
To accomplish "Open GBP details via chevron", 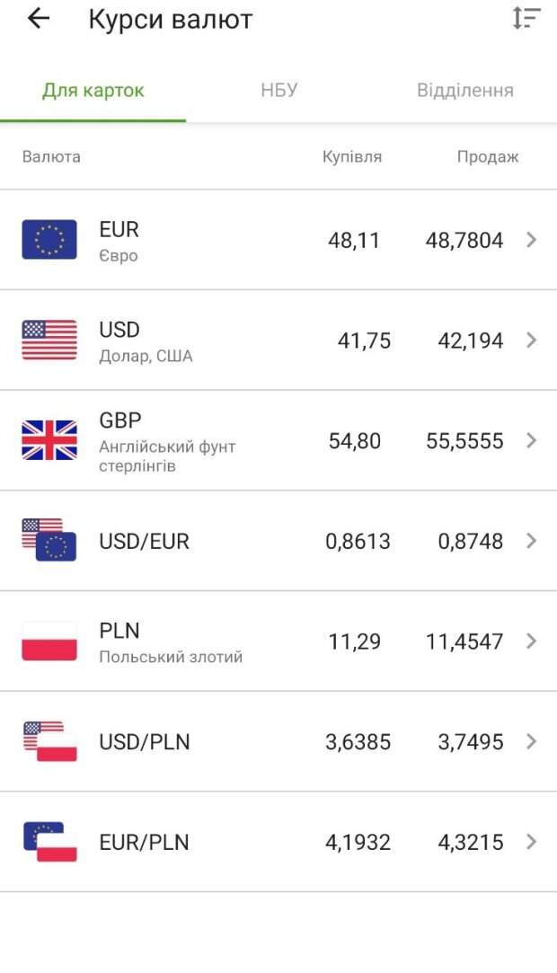I will [x=532, y=440].
